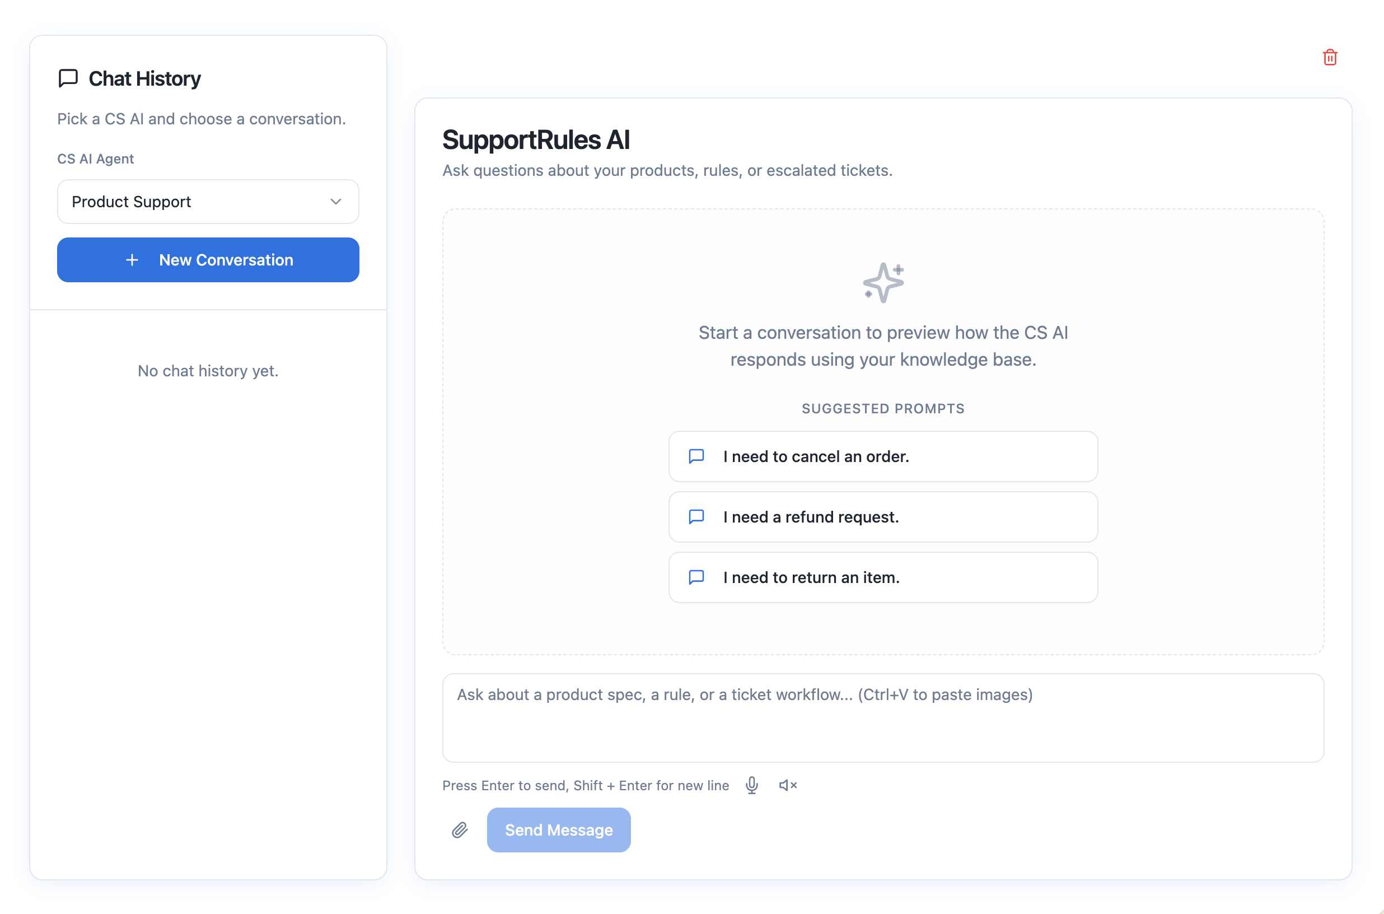1384x914 pixels.
Task: Toggle sound off with the mute speaker icon
Action: point(787,785)
